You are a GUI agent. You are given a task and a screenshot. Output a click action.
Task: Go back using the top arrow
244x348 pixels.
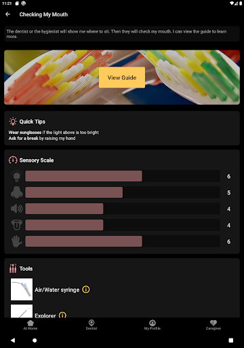click(8, 14)
